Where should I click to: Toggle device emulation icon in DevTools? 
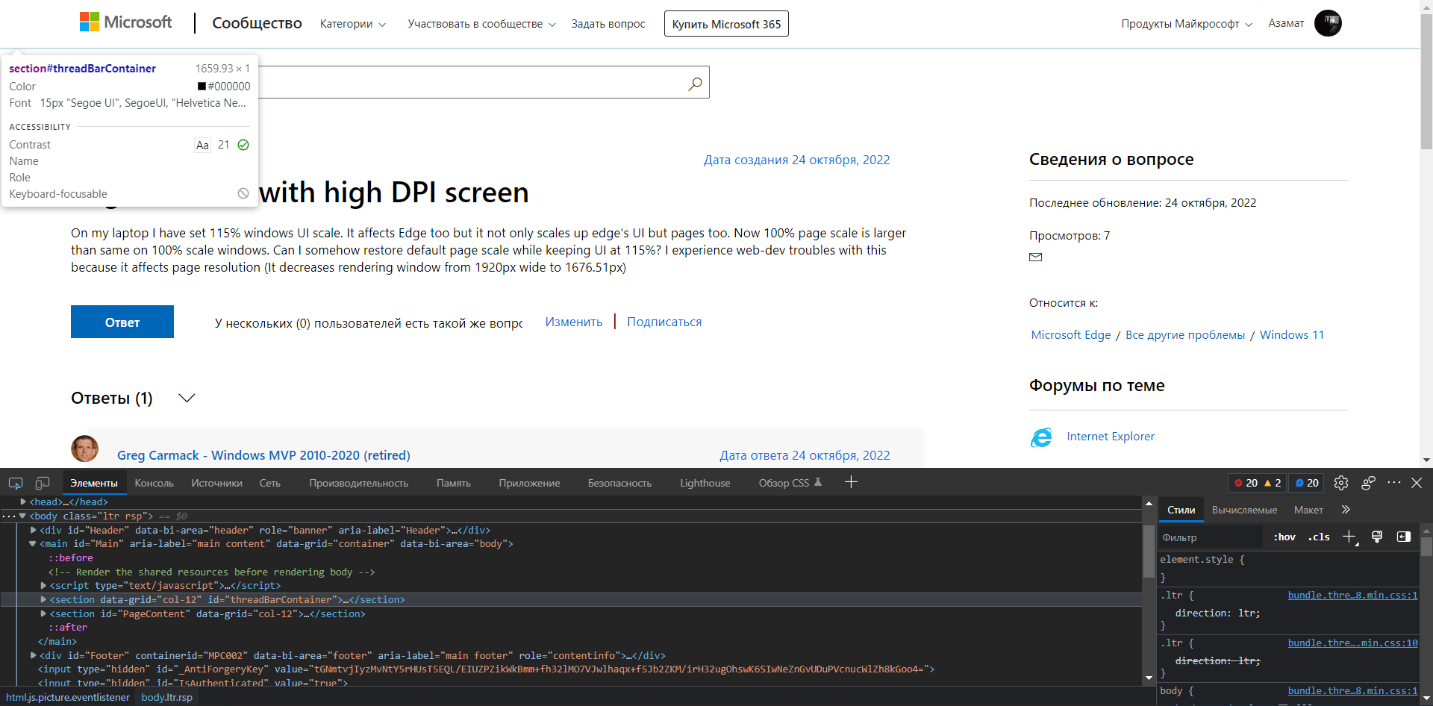tap(43, 483)
